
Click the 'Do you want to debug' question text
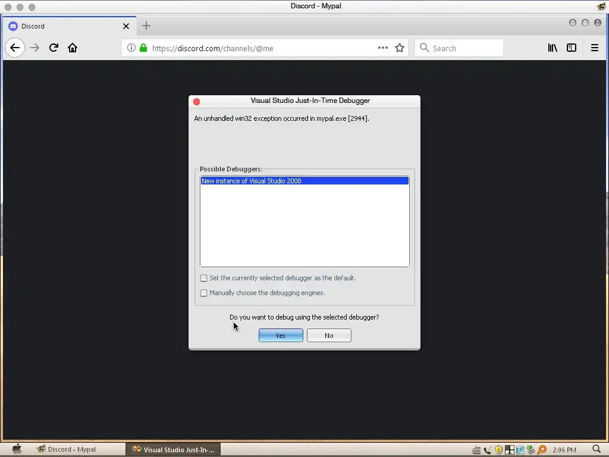[304, 317]
